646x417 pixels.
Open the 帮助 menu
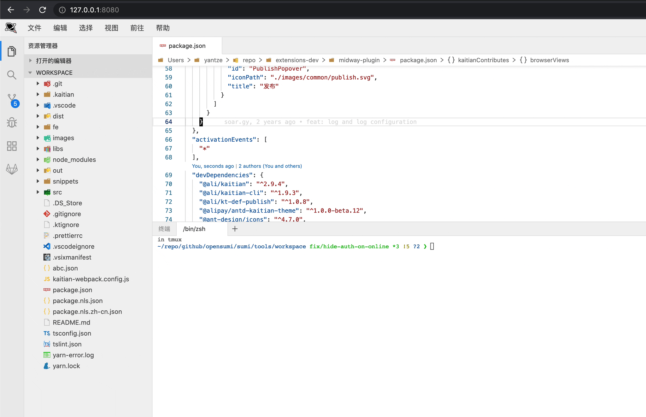163,28
